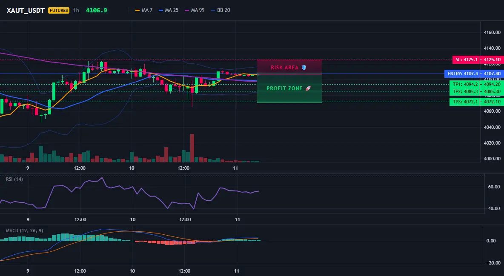Click the MACD (12, 26, 9) indicator label
504x276 pixels.
[x=24, y=230]
